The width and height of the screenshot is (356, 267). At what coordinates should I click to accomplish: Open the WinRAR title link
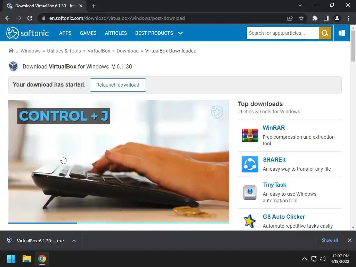[x=274, y=128]
